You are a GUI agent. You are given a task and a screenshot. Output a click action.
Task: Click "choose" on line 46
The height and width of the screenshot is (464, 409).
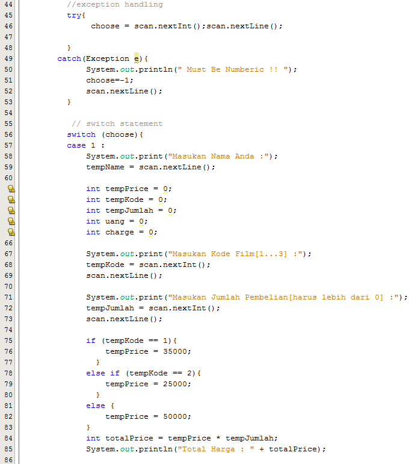pos(105,26)
